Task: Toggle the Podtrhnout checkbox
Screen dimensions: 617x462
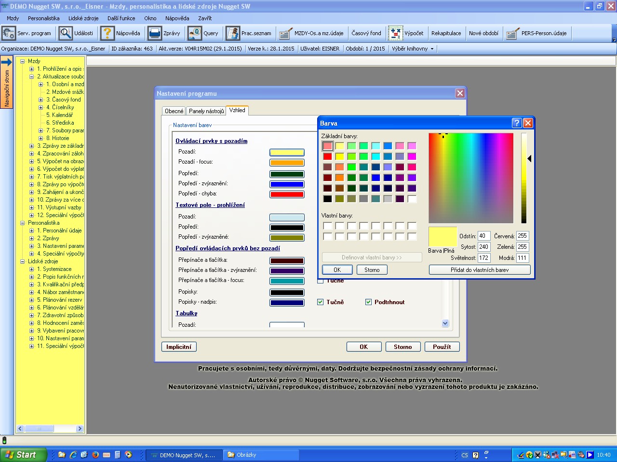Action: pos(368,302)
